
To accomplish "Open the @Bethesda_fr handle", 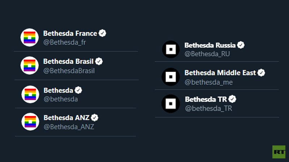I will click(65, 42).
